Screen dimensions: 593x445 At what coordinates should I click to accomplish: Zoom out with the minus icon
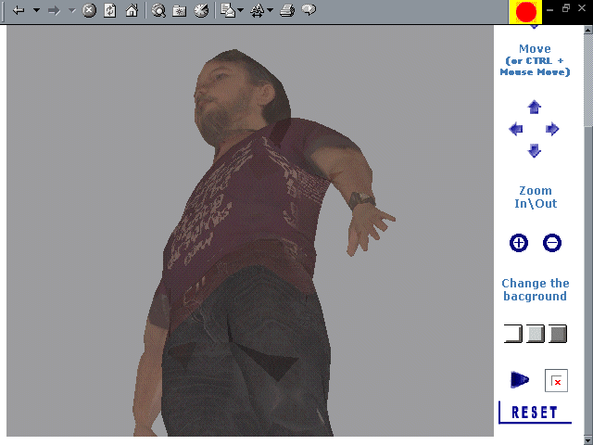551,243
